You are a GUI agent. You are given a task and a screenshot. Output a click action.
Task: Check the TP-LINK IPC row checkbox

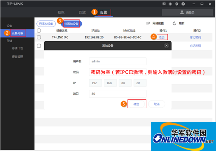[x=39, y=37]
